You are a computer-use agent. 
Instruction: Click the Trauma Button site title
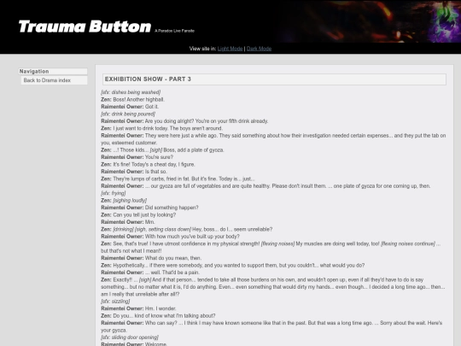tap(85, 26)
